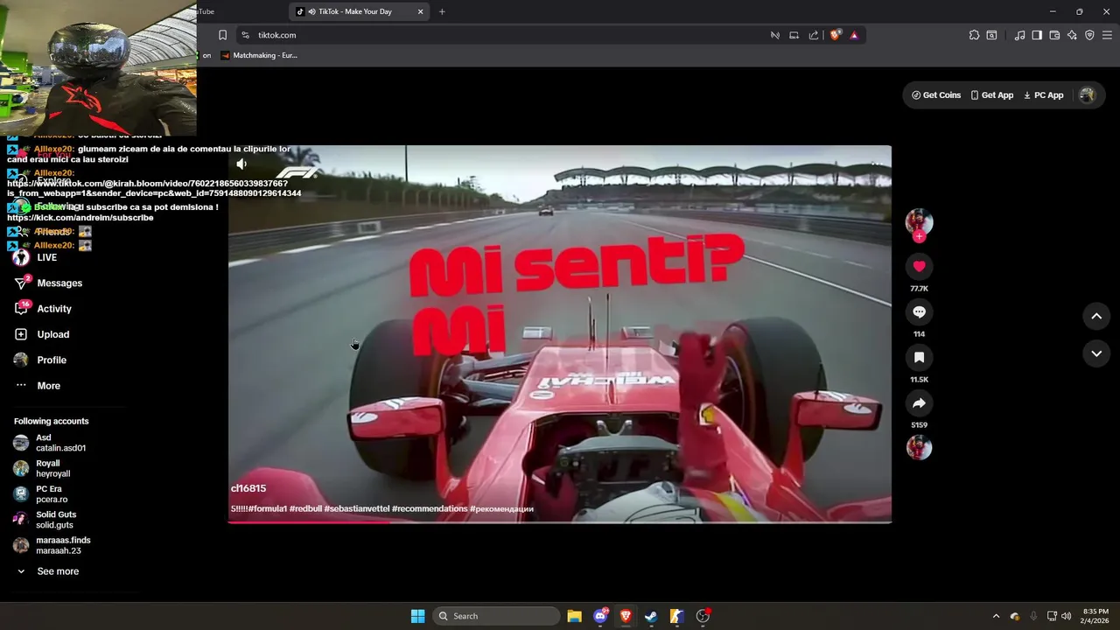Viewport: 1120px width, 630px height.
Task: Bookmark the page in address bar
Action: coord(222,35)
